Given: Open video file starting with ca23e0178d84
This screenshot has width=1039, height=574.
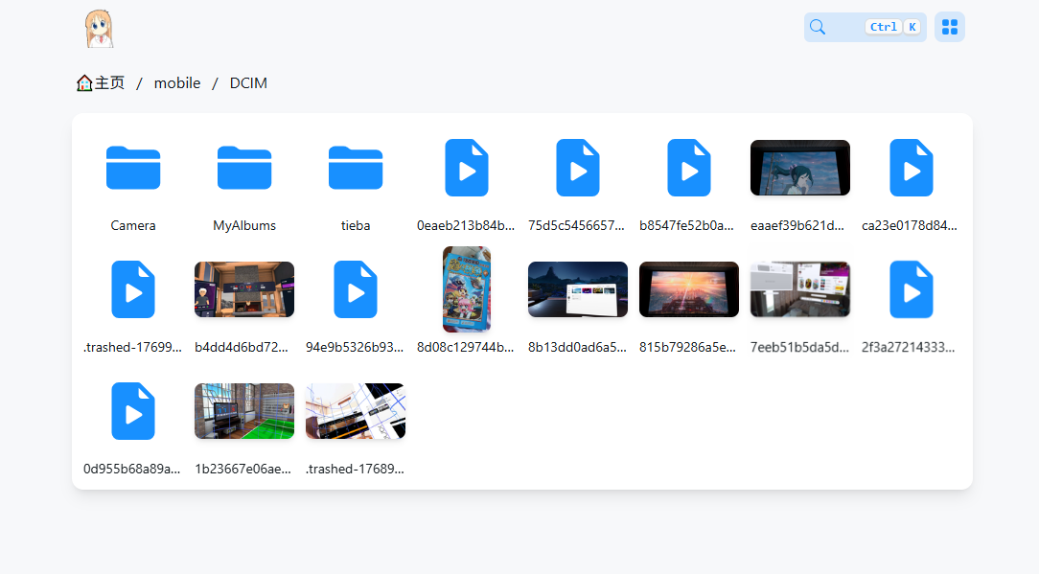Looking at the screenshot, I should tap(912, 169).
